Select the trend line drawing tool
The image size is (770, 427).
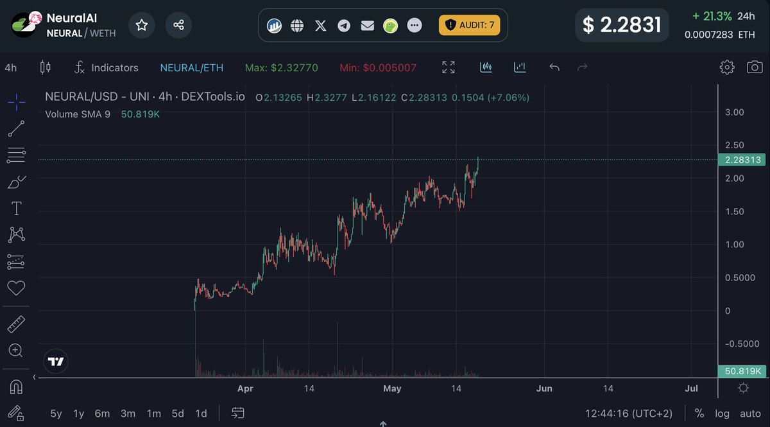(x=17, y=128)
